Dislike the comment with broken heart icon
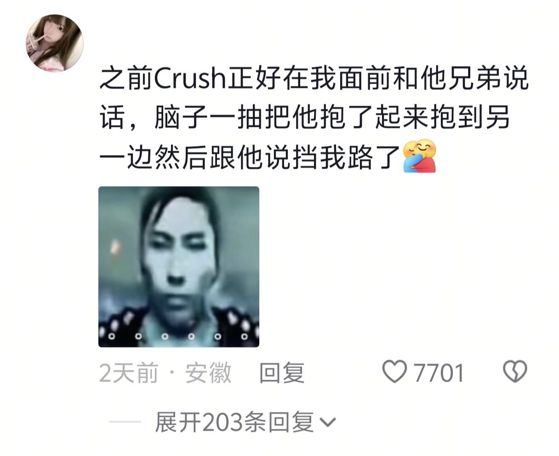Screen dimensions: 559x456 [x=515, y=372]
